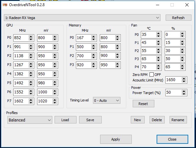Viewport: 196px width, 148px height.
Task: Decrease Fan P4 temperature value 70
Action: click(x=158, y=68)
